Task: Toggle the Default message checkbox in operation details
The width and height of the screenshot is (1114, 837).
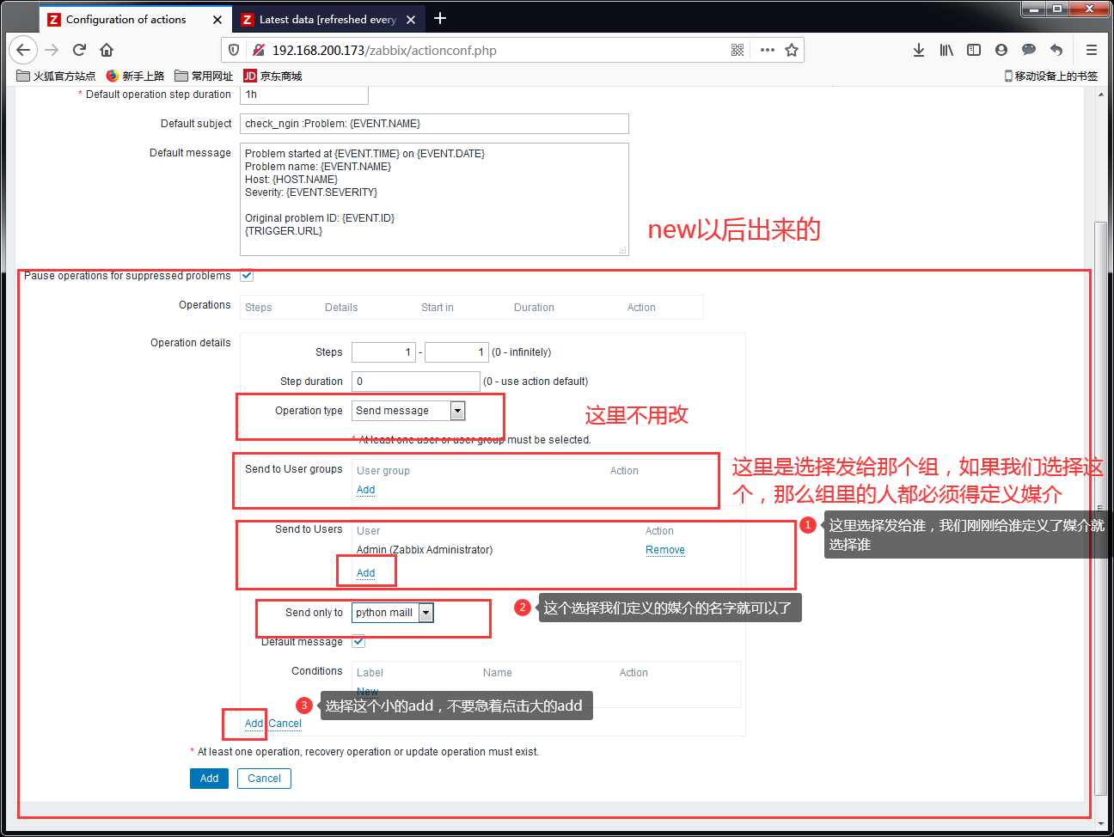Action: point(358,641)
